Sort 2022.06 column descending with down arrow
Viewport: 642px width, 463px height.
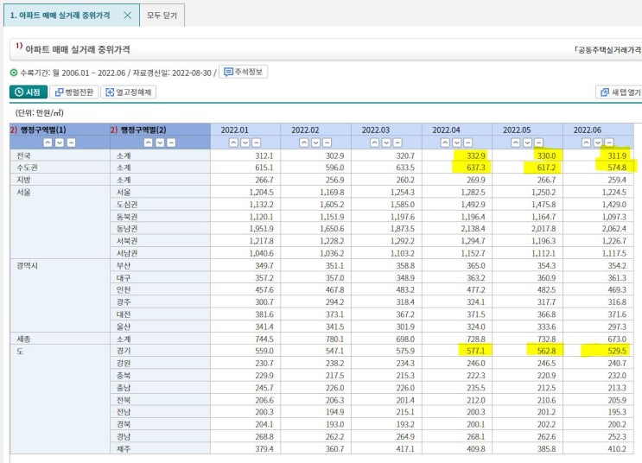(x=598, y=143)
